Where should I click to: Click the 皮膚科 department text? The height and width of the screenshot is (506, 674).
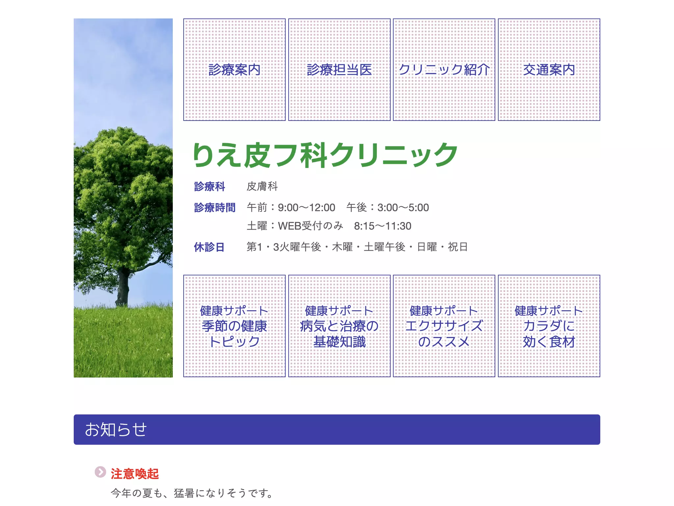click(262, 186)
